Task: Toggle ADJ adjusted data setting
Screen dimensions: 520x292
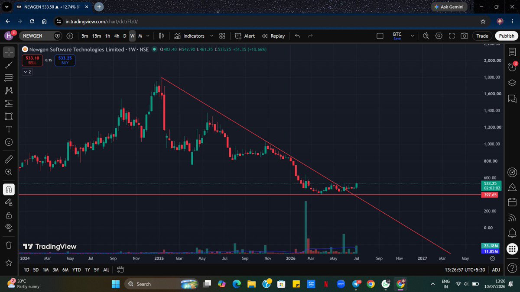Action: click(496, 270)
